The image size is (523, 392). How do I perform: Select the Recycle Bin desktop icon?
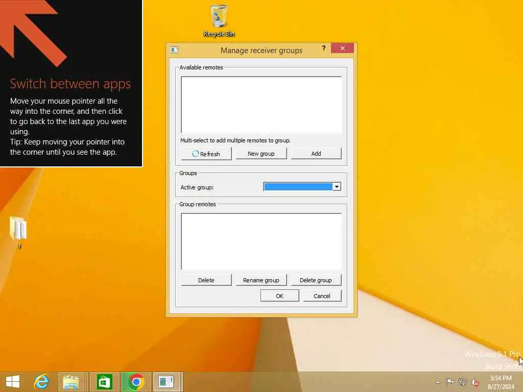click(219, 20)
